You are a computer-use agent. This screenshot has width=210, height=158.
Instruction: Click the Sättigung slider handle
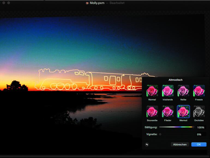coord(193,127)
